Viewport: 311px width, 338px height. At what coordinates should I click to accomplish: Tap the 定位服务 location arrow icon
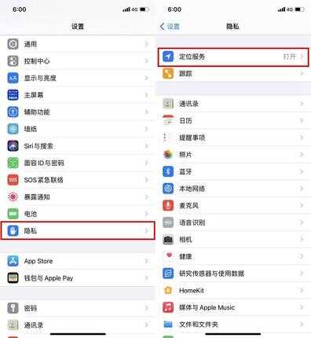pyautogui.click(x=168, y=57)
